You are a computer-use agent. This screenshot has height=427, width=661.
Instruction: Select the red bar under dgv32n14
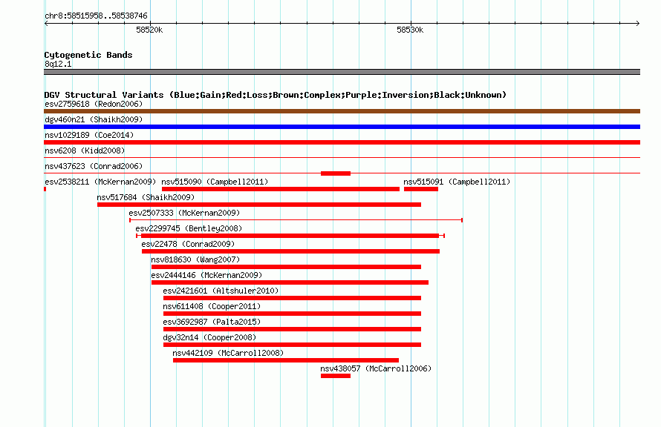click(x=292, y=345)
